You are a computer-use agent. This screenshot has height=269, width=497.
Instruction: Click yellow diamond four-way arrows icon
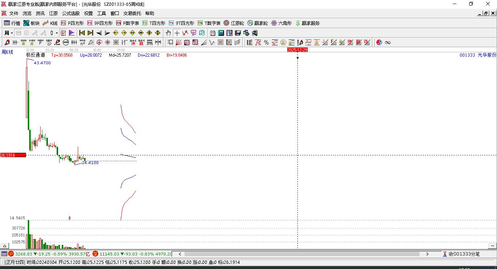point(158,33)
